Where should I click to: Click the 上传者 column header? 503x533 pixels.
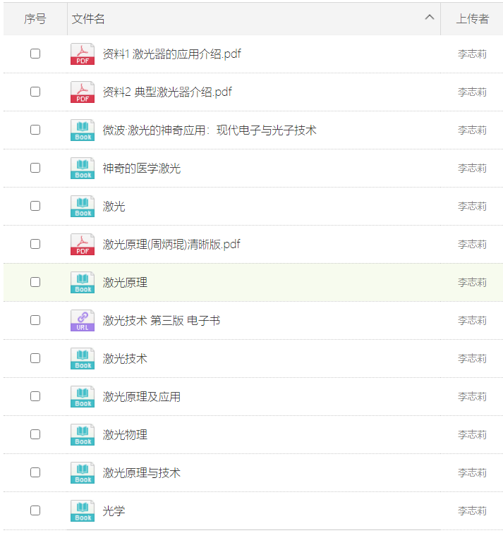tap(472, 19)
